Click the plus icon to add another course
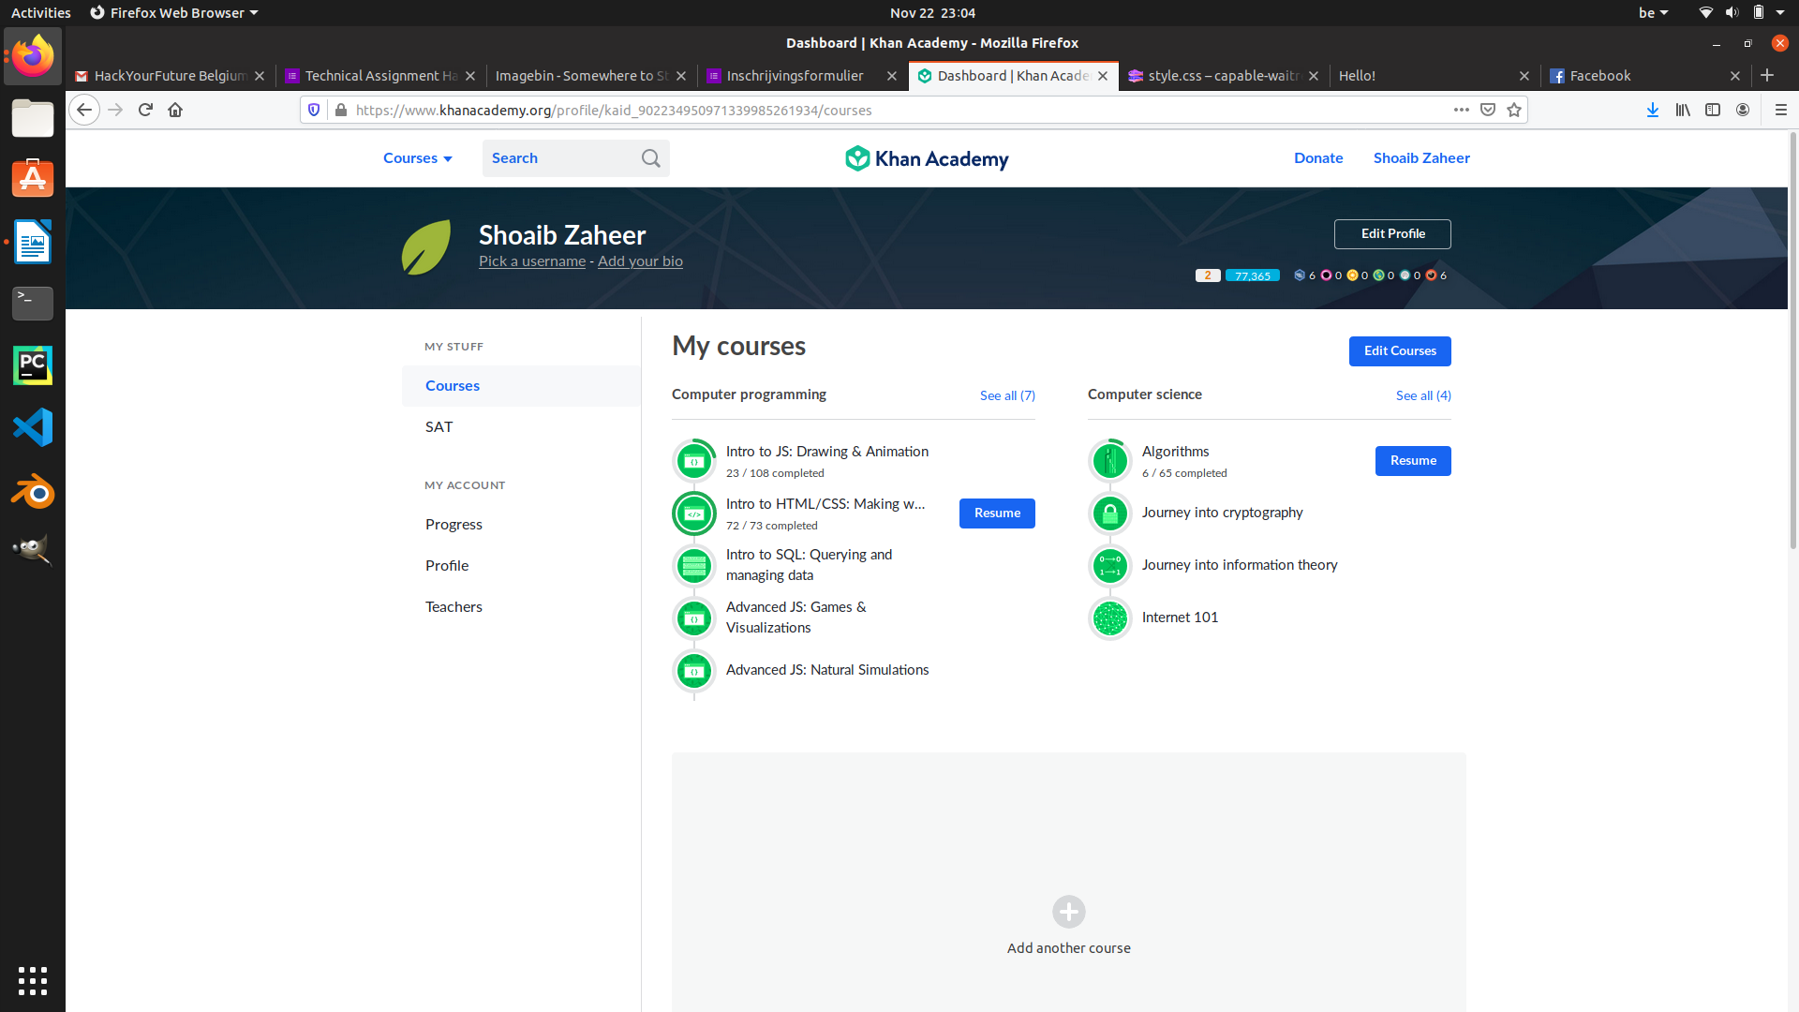 (x=1069, y=912)
